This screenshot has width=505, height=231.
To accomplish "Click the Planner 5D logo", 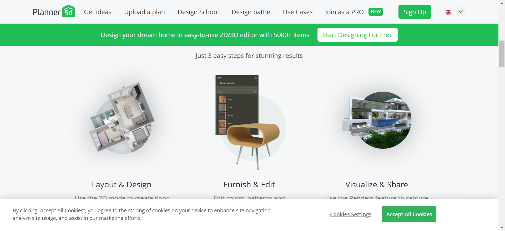I will [x=54, y=12].
